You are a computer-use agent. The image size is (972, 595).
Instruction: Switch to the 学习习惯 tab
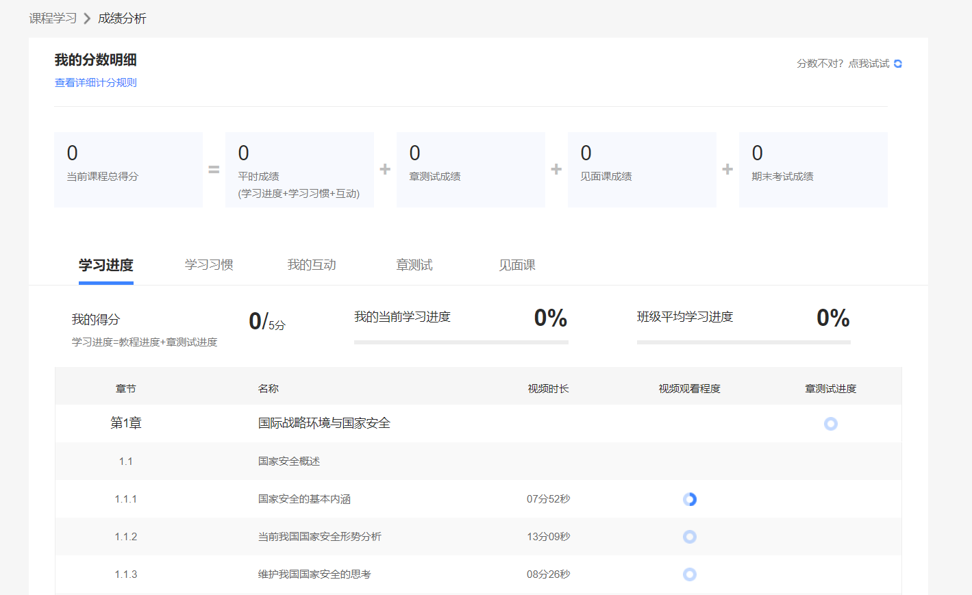coord(209,265)
